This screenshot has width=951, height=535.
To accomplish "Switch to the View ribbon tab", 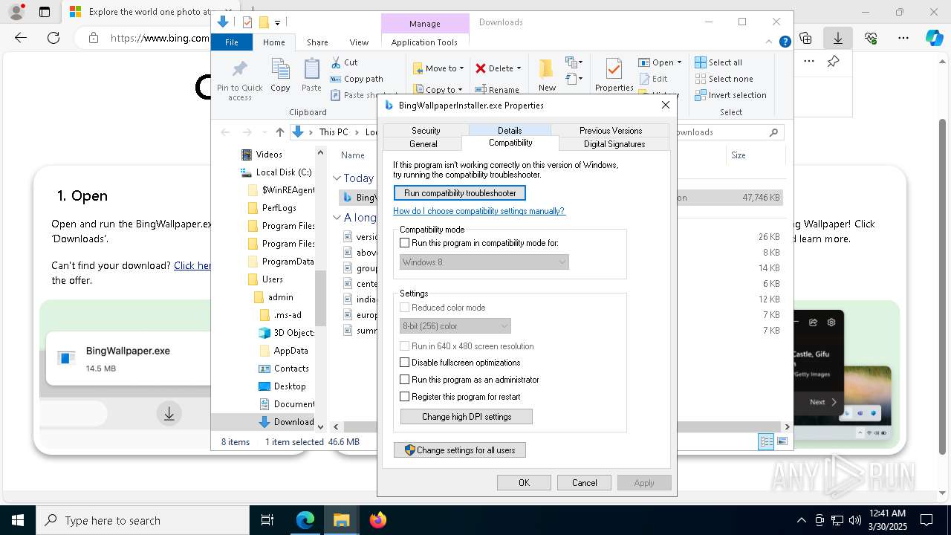I will 359,42.
